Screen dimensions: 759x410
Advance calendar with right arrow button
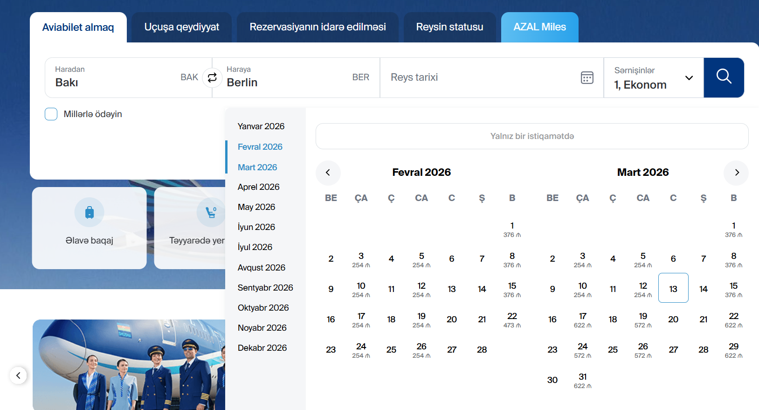(736, 173)
